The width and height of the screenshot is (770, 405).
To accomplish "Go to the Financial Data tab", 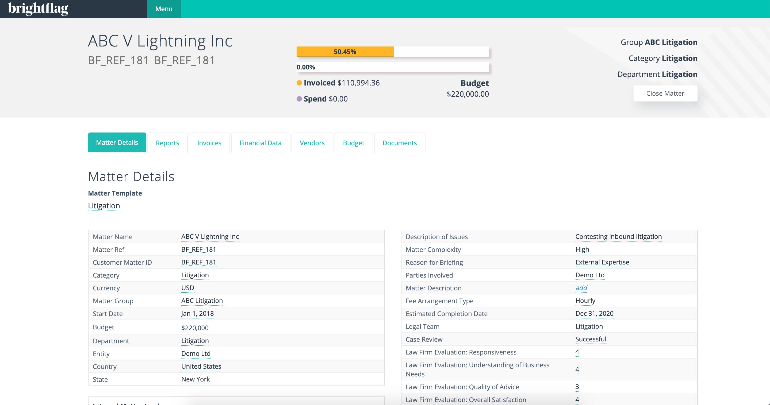I will tap(260, 143).
